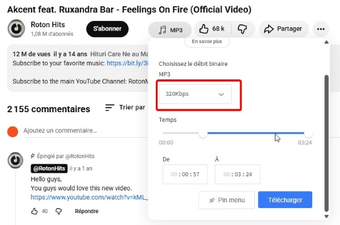Open the bit.ly link in description

(127, 63)
